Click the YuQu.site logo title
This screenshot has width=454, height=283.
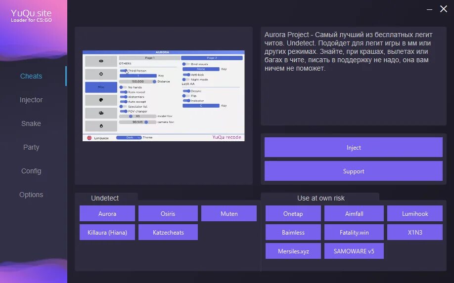[x=31, y=13]
